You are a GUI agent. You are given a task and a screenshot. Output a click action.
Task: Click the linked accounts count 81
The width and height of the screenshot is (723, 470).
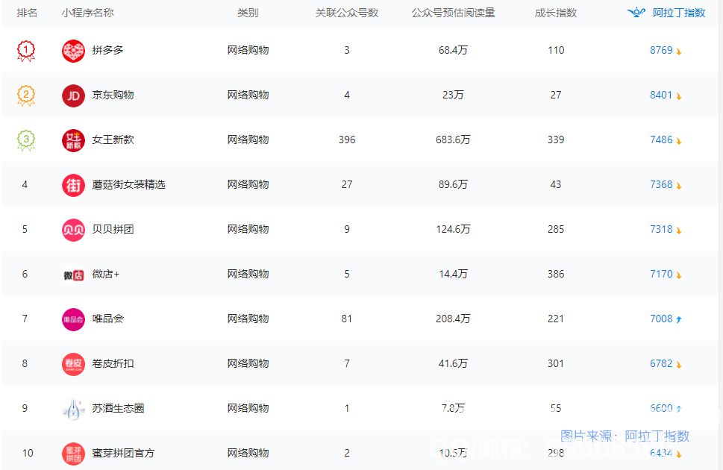(x=347, y=319)
